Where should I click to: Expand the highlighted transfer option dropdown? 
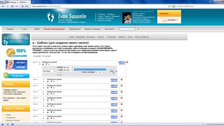coord(108,70)
